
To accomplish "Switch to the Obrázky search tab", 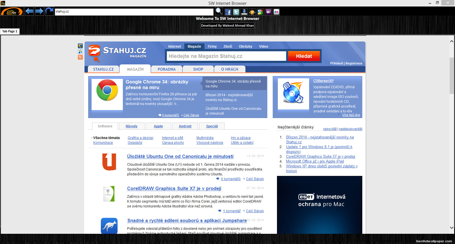I will pyautogui.click(x=245, y=47).
